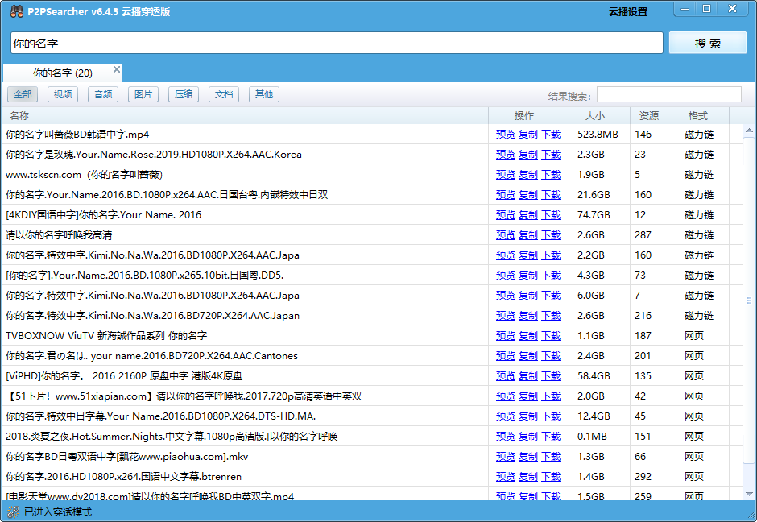Download the DTS-HD.MA 12.4GB result

pyautogui.click(x=551, y=416)
